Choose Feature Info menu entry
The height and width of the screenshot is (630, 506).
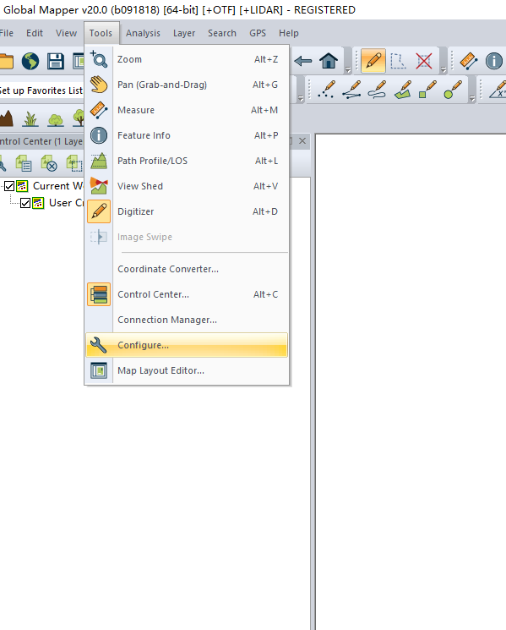187,135
